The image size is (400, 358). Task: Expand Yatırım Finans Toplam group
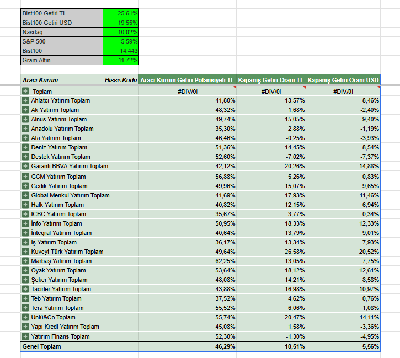point(25,336)
